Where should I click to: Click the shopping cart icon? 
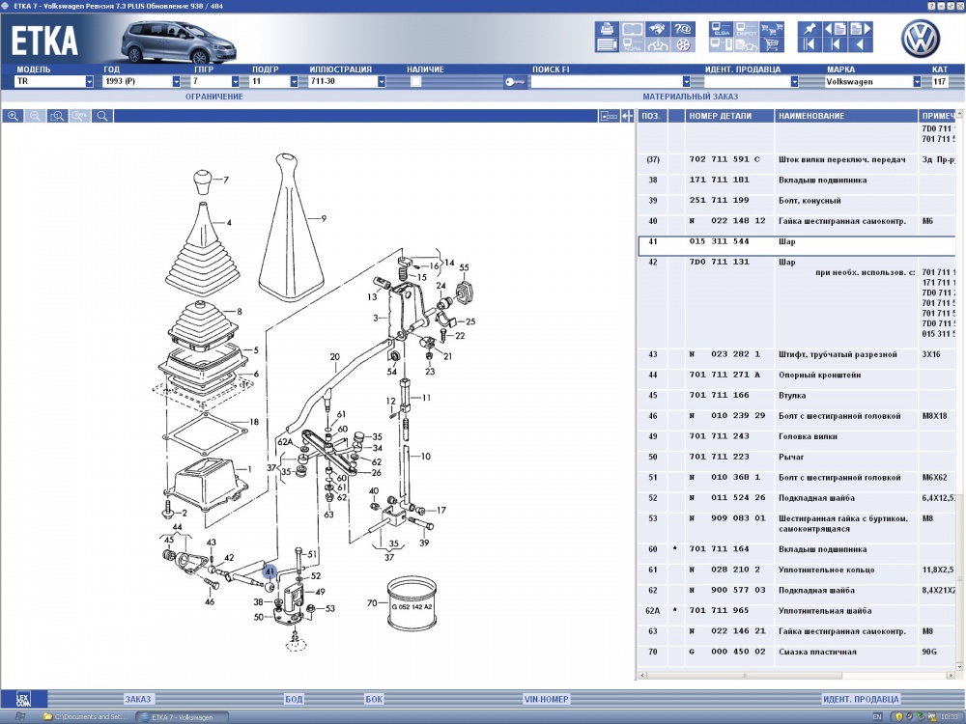pos(771,44)
